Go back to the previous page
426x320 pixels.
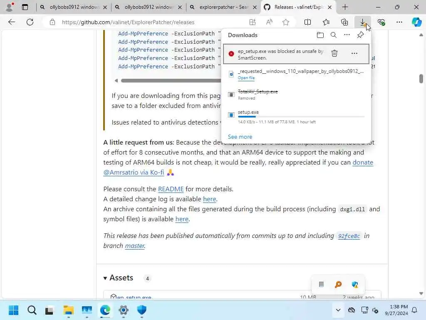click(x=12, y=22)
